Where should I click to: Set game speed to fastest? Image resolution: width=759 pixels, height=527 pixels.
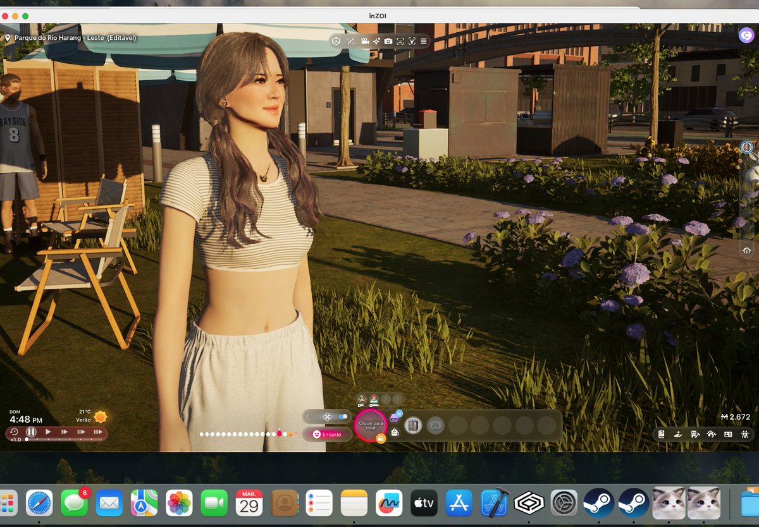pyautogui.click(x=98, y=432)
